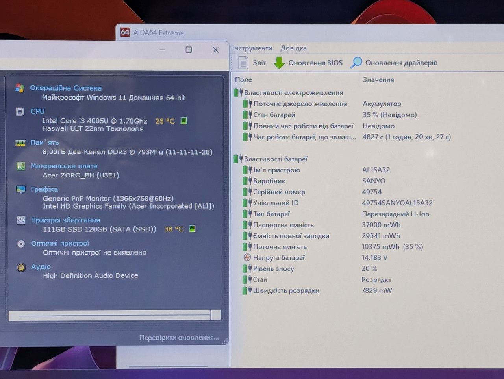The image size is (504, 379).
Task: Open the Материнська плата link
Action: pos(64,166)
